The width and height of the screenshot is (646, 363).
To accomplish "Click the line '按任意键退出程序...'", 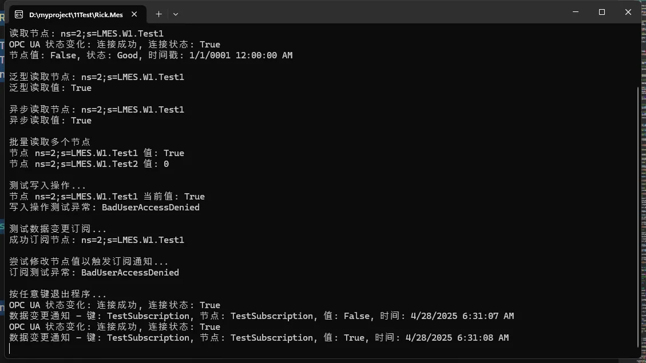I will [x=58, y=294].
